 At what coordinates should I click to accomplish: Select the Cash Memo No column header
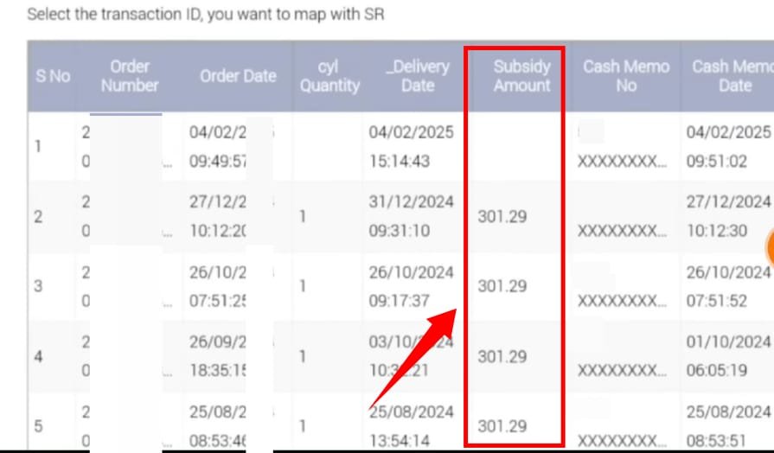pyautogui.click(x=625, y=76)
